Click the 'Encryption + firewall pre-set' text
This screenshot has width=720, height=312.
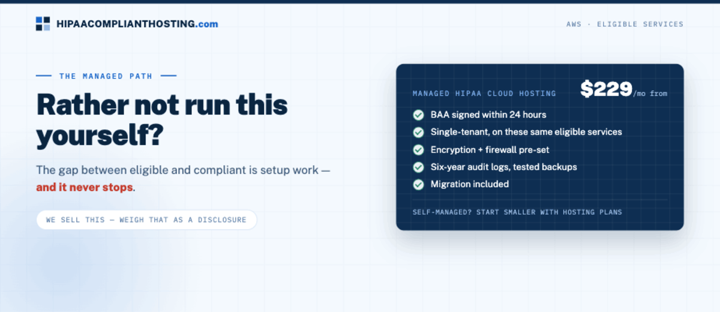click(490, 149)
